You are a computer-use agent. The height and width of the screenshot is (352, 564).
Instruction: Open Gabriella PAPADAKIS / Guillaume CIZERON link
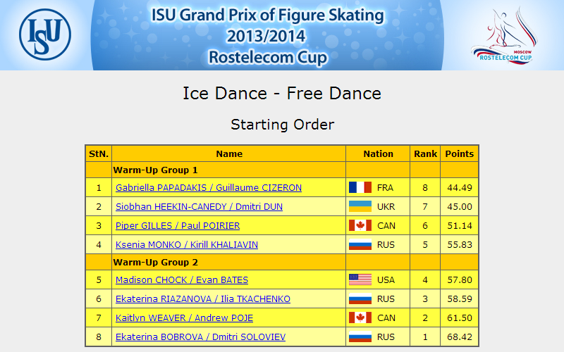[209, 187]
